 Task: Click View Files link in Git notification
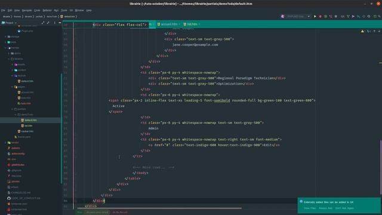pyautogui.click(x=310, y=208)
